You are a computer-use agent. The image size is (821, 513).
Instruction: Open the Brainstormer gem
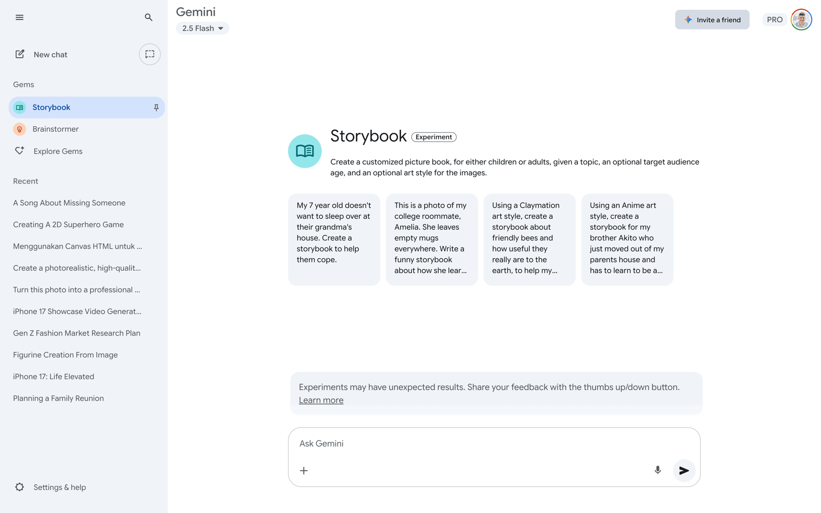(56, 129)
